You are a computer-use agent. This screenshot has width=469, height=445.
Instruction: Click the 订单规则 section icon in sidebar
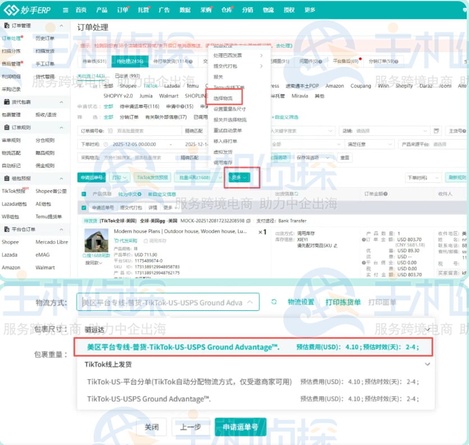(x=6, y=127)
